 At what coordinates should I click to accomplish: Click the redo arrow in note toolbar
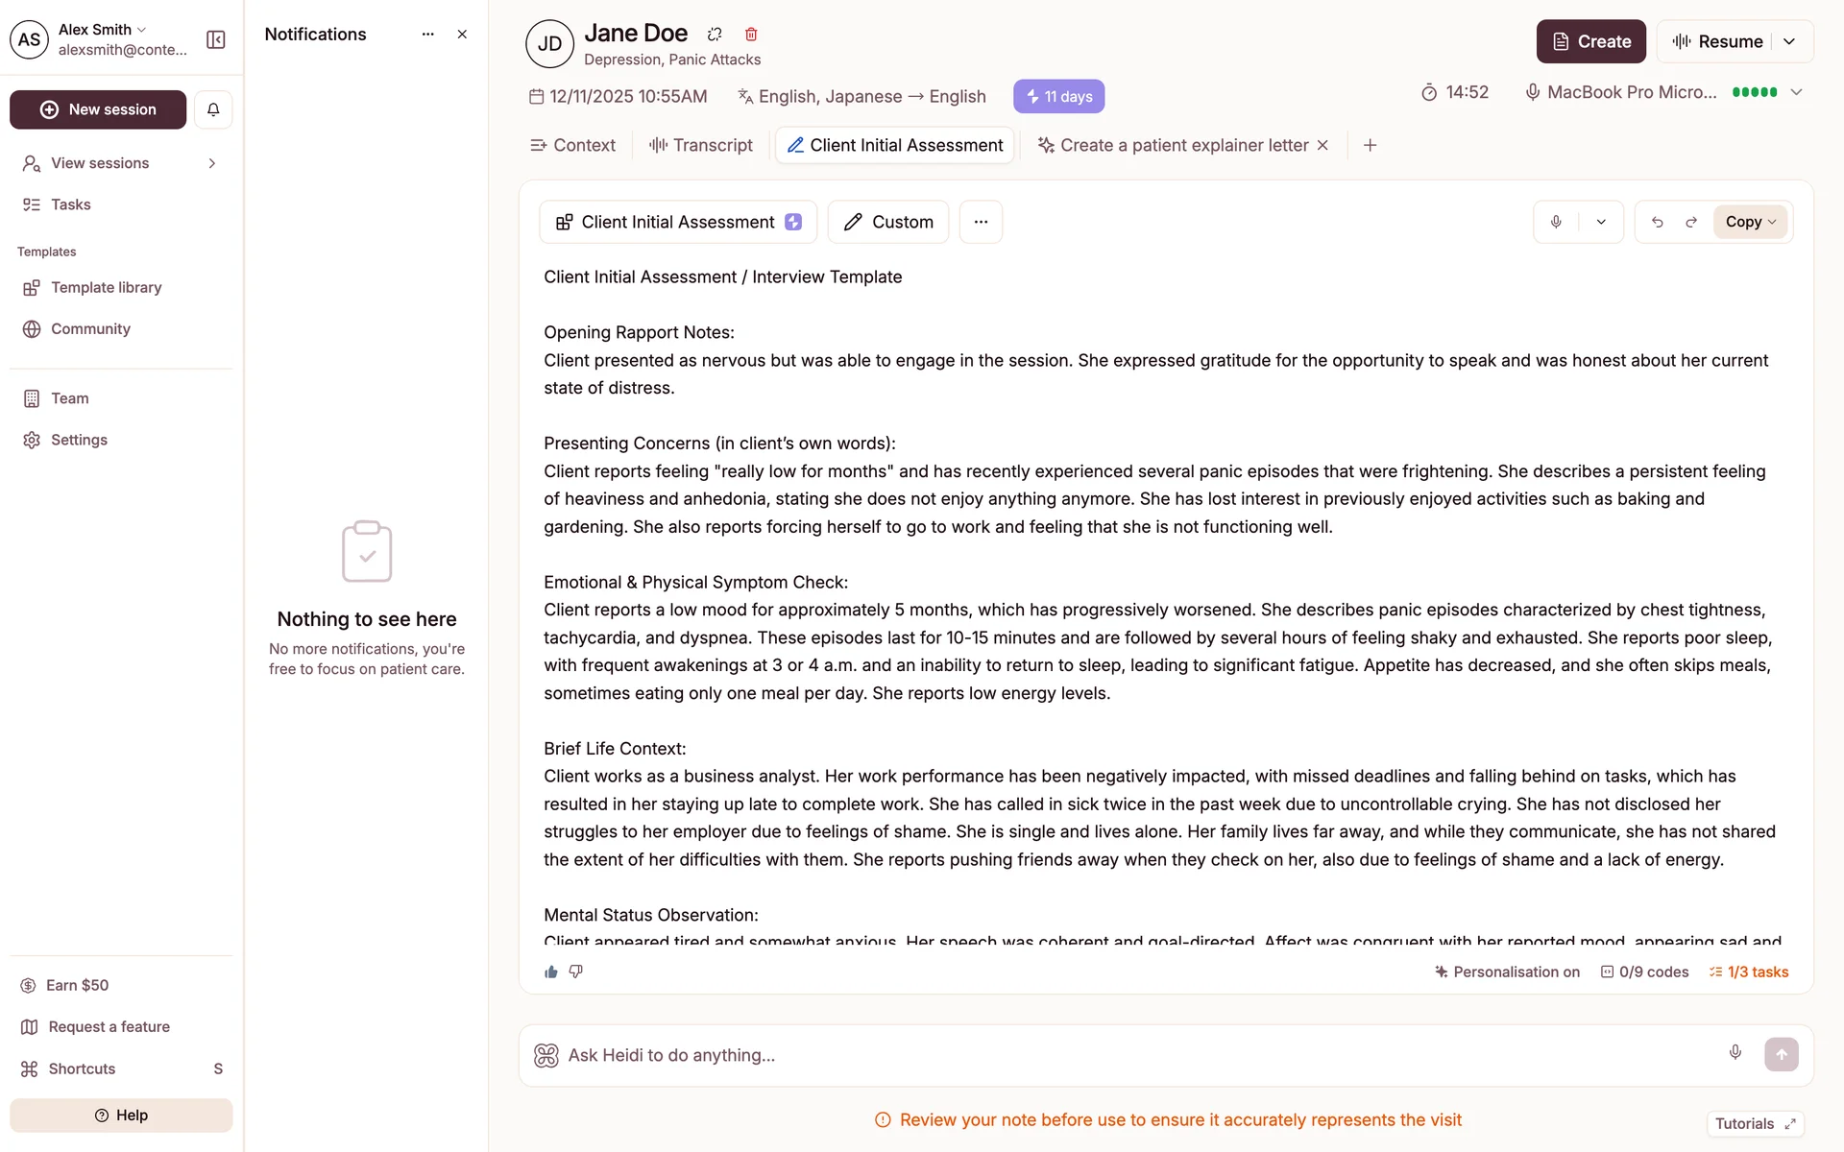coord(1691,222)
